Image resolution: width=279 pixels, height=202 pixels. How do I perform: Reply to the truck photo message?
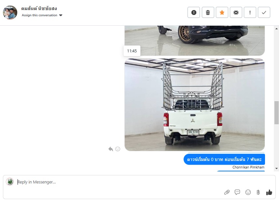[111, 149]
